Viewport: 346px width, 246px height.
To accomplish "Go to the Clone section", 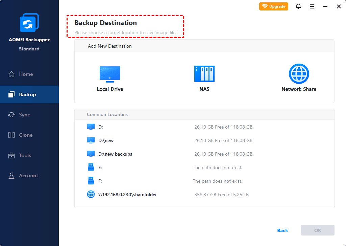I will tap(26, 135).
